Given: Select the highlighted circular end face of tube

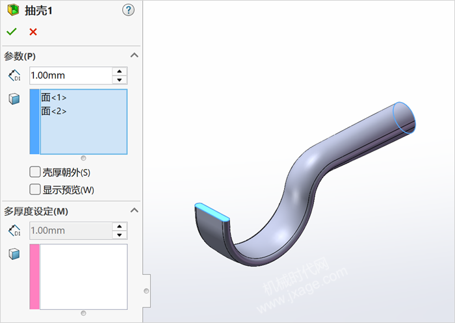Looking at the screenshot, I should pos(405,118).
